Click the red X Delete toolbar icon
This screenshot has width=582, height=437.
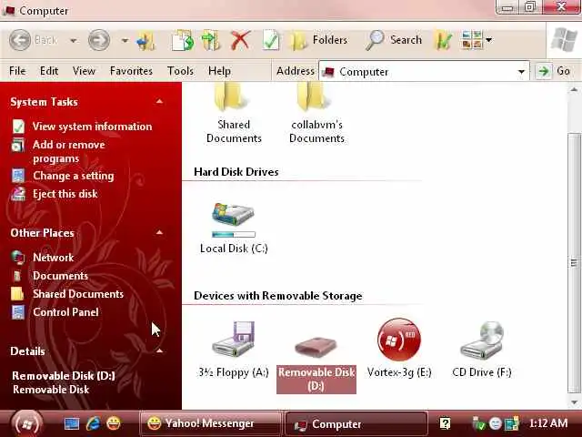coord(240,40)
